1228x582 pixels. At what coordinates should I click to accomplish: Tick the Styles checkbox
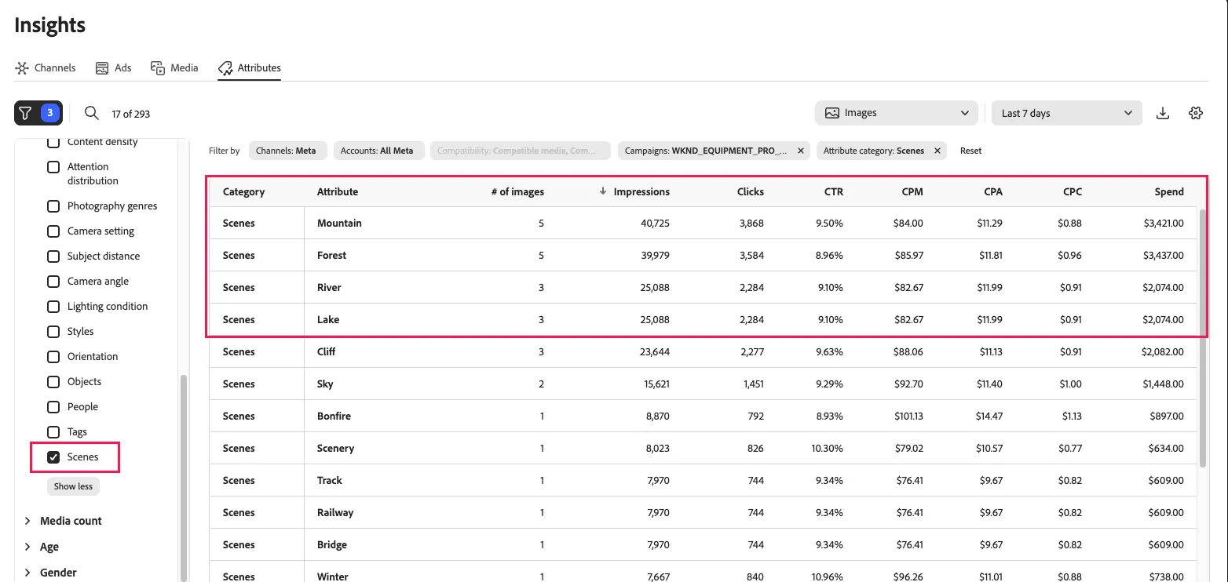(x=53, y=332)
